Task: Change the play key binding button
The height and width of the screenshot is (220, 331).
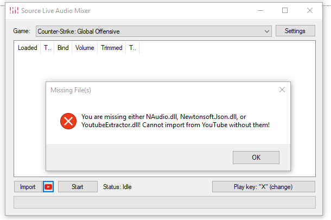Action: [x=263, y=187]
